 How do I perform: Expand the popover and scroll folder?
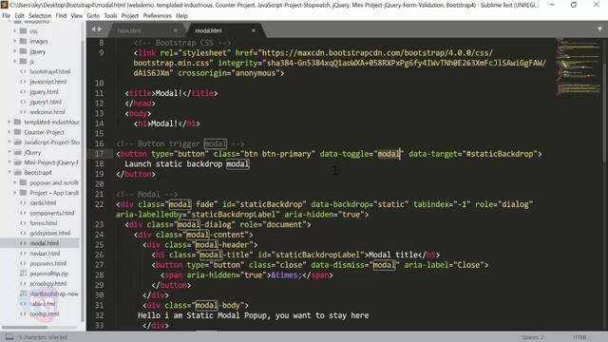[15, 182]
